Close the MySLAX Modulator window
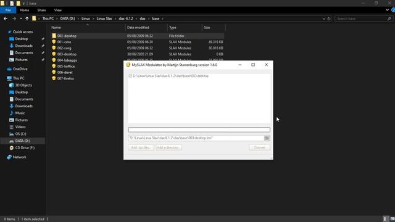The height and width of the screenshot is (222, 395). tap(266, 65)
